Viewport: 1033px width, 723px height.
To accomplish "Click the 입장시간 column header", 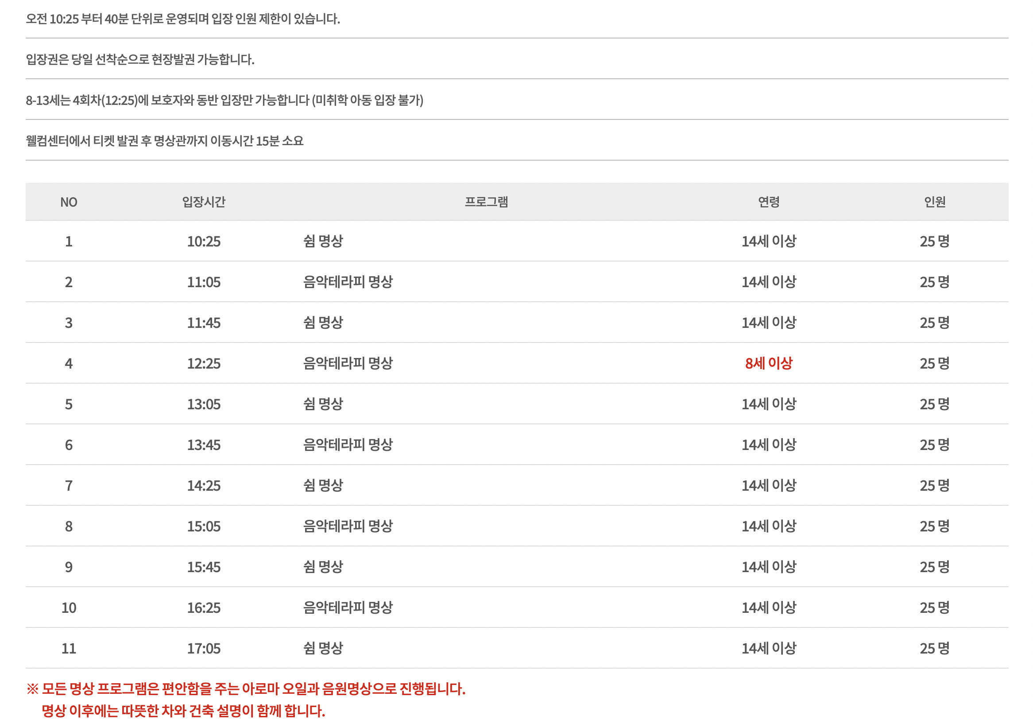I will tap(203, 202).
